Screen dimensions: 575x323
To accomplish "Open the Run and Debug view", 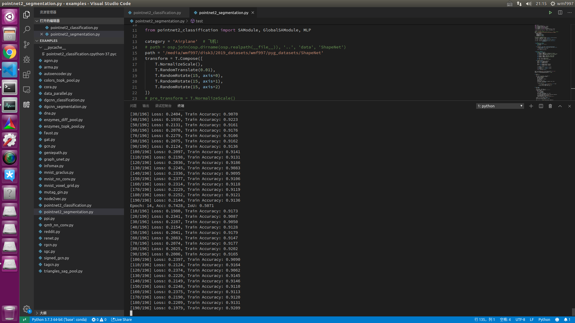I will click(27, 59).
